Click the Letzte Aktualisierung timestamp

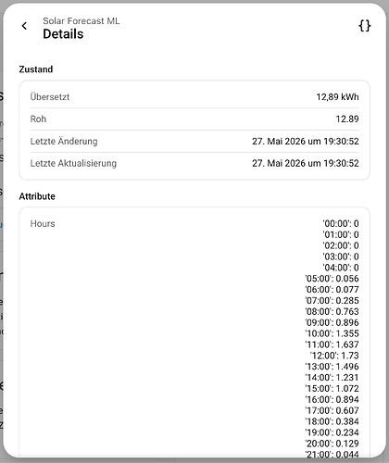click(306, 163)
